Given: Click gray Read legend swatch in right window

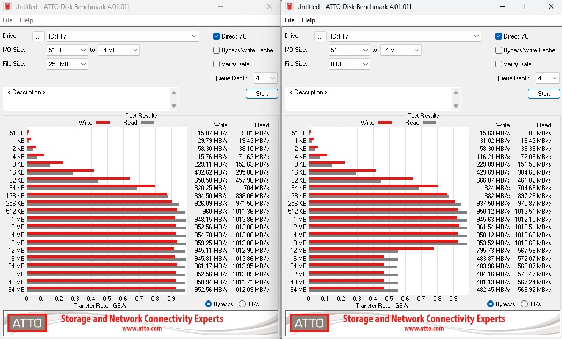Looking at the screenshot, I should 429,122.
